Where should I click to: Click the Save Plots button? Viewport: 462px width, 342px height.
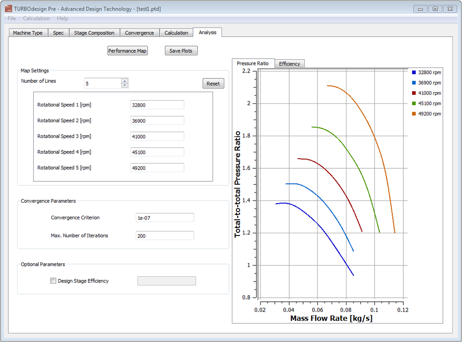click(181, 51)
